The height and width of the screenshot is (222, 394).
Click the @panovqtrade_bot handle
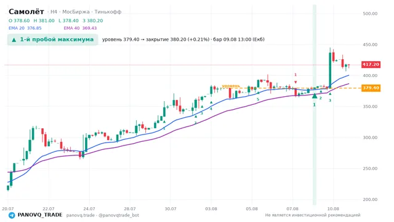click(x=119, y=215)
